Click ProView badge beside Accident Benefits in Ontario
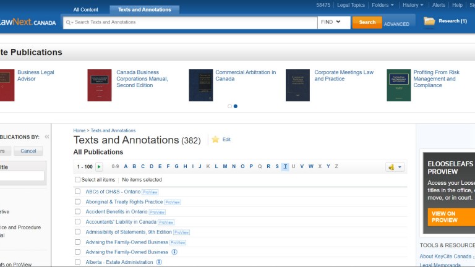This screenshot has width=475, height=267. [157, 212]
